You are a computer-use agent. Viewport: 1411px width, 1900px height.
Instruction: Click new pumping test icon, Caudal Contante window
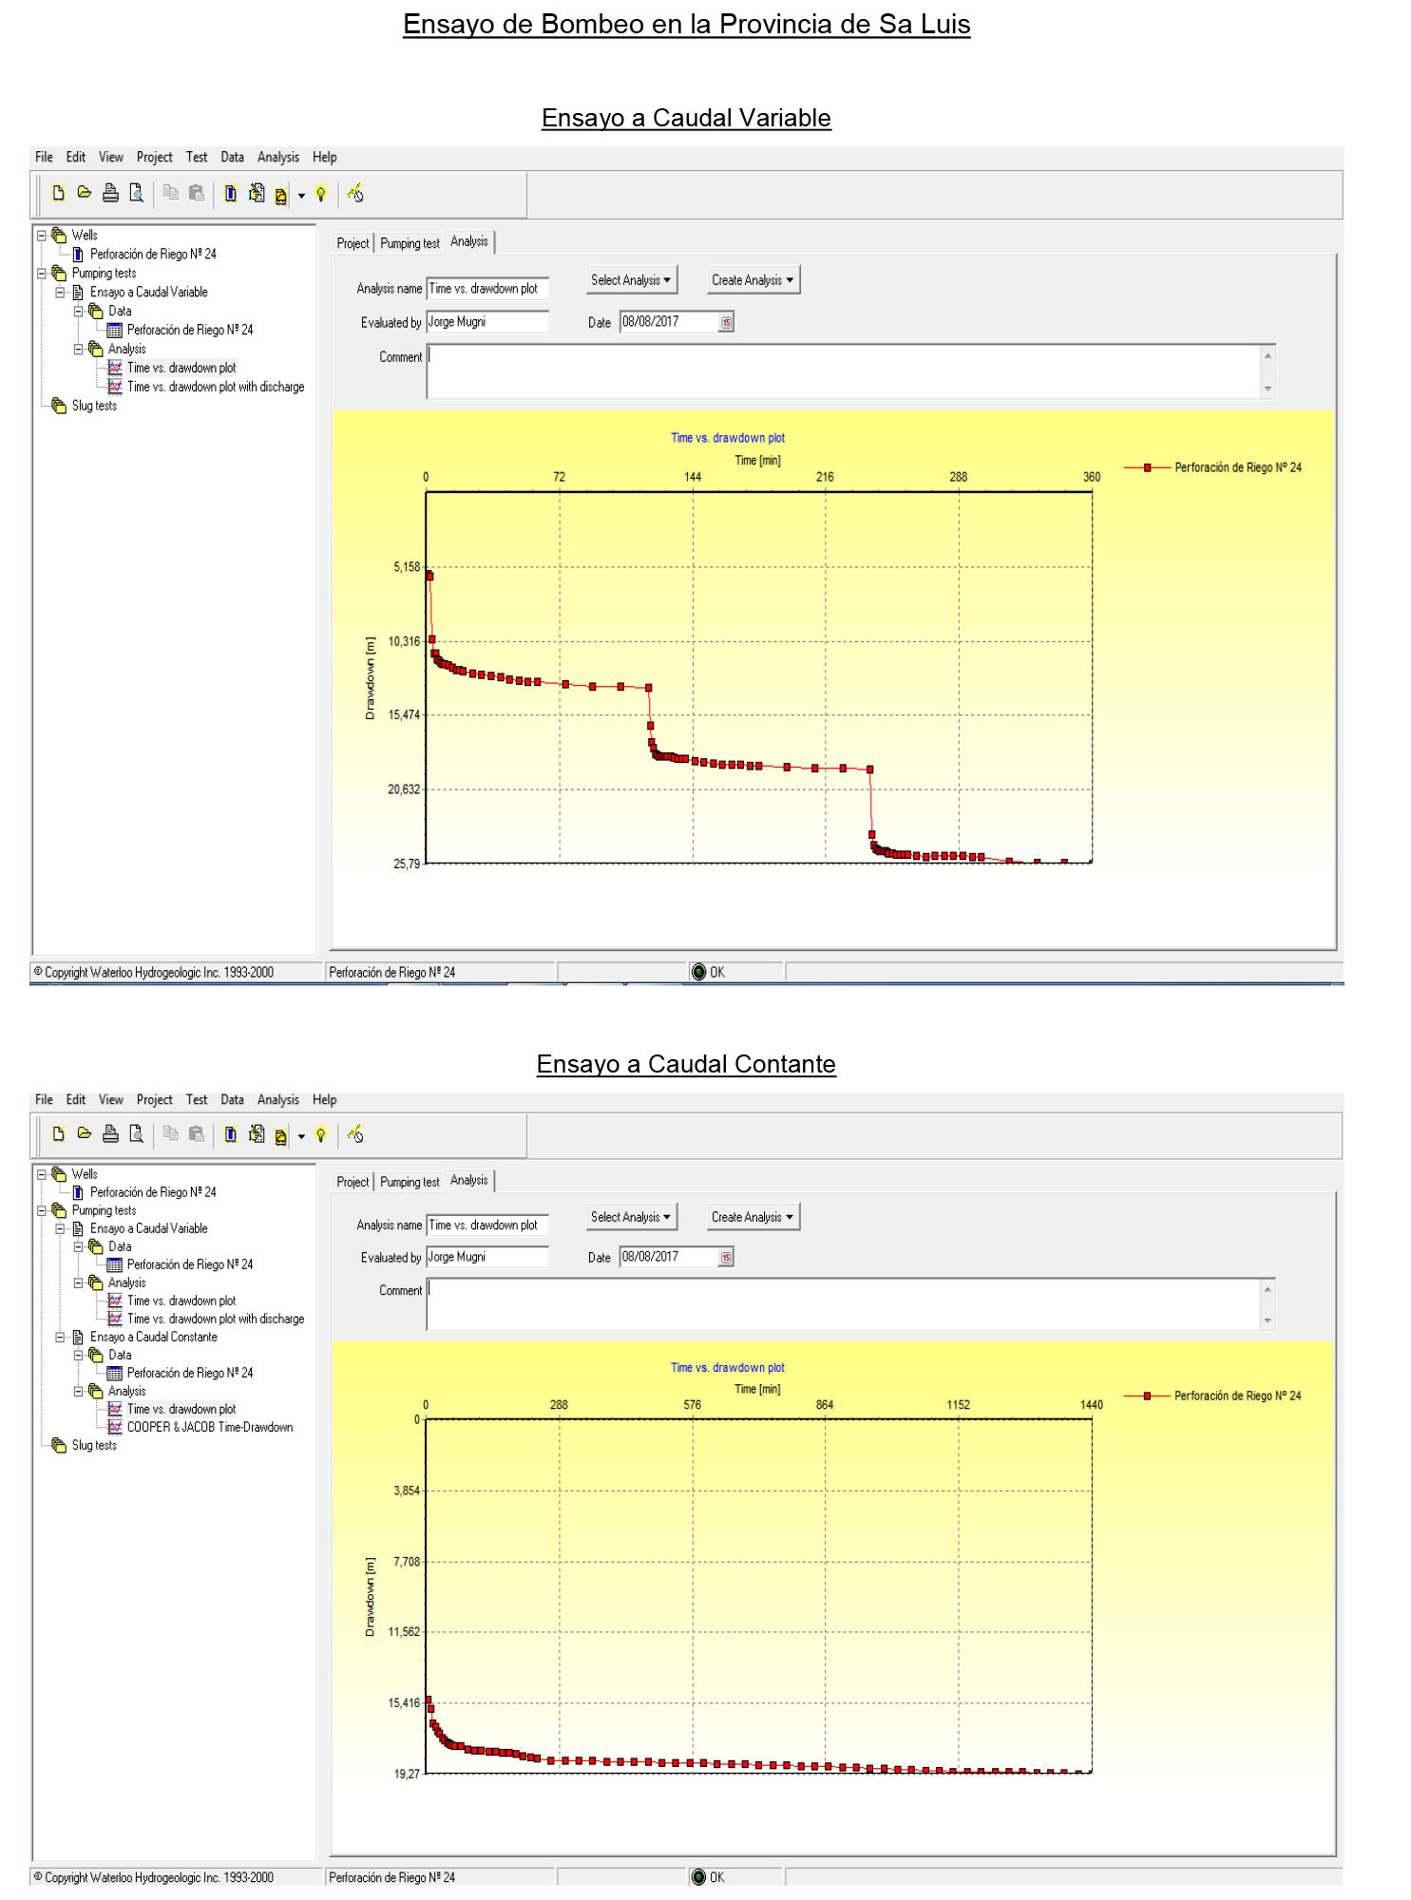click(x=257, y=1133)
